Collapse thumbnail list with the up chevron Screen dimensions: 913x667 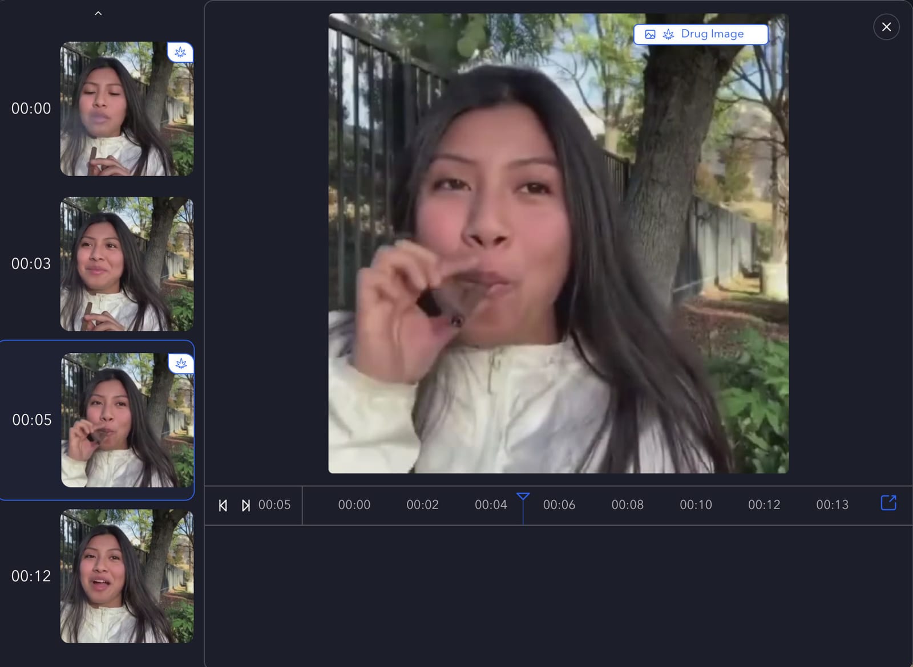tap(98, 13)
